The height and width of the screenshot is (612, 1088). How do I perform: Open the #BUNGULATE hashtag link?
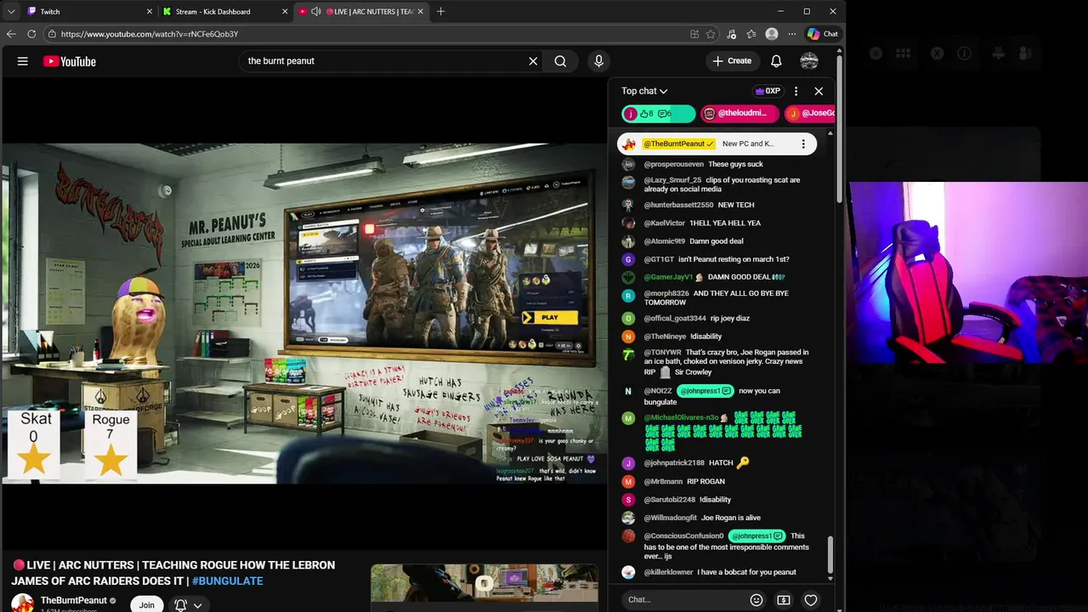227,581
